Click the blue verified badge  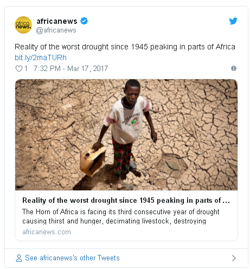(x=84, y=21)
